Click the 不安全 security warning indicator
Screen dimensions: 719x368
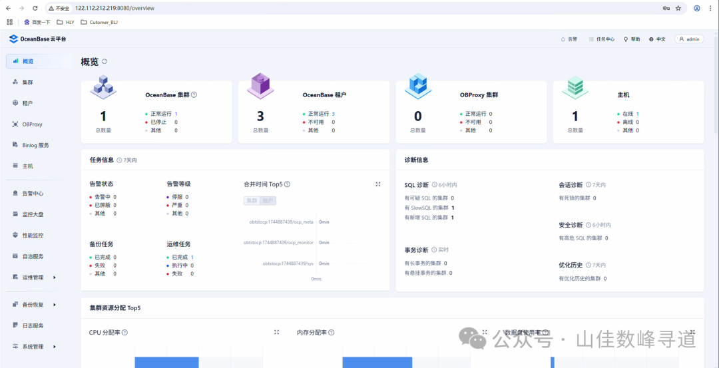(59, 8)
